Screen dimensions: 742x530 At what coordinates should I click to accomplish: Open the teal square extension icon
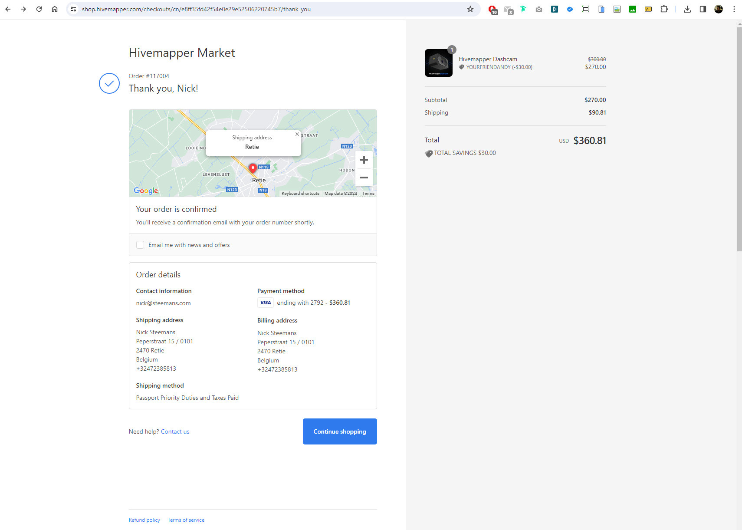555,9
